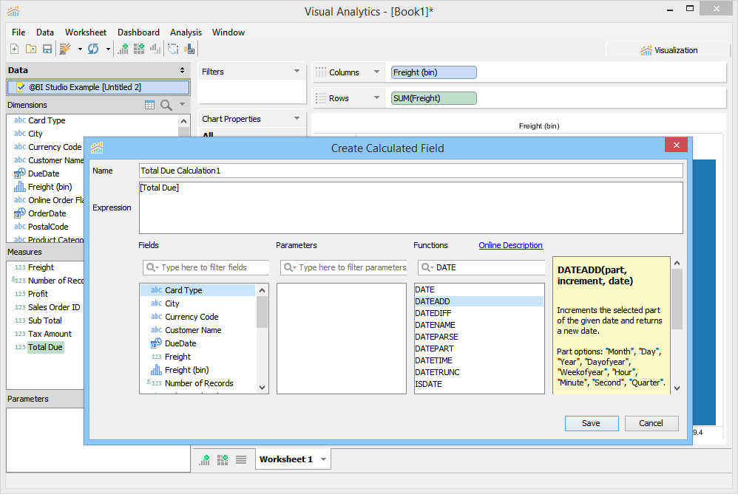The height and width of the screenshot is (494, 738).
Task: Open file using the folder toolbar icon
Action: coord(30,49)
